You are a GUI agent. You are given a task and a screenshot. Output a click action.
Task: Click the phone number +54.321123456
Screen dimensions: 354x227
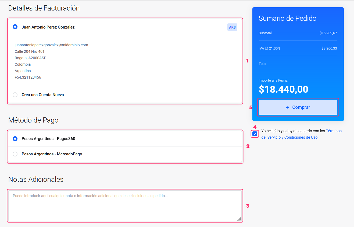click(x=28, y=77)
